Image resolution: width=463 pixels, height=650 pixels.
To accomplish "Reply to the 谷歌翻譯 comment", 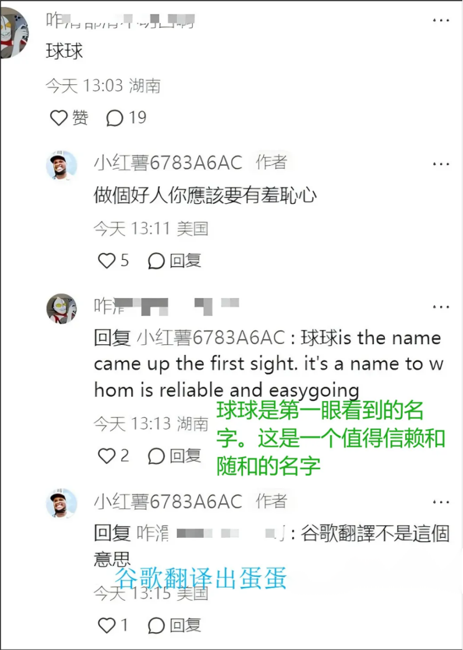I will click(175, 625).
